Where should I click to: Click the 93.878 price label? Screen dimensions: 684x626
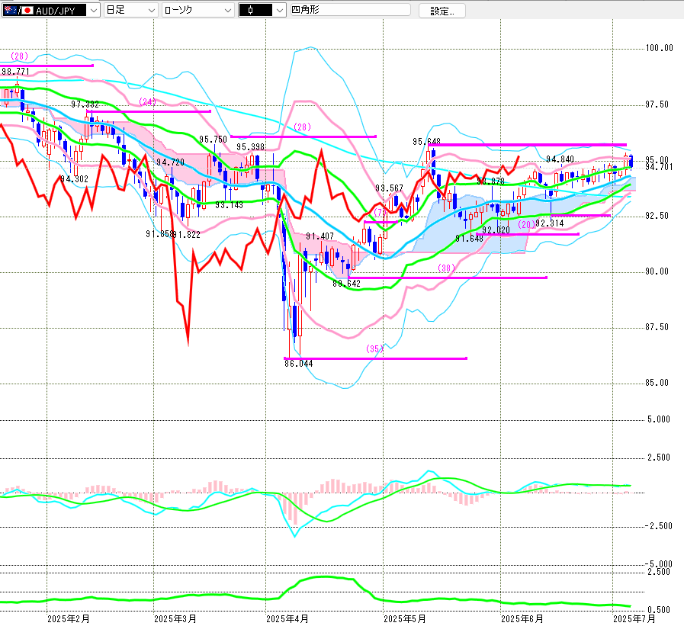coord(491,181)
